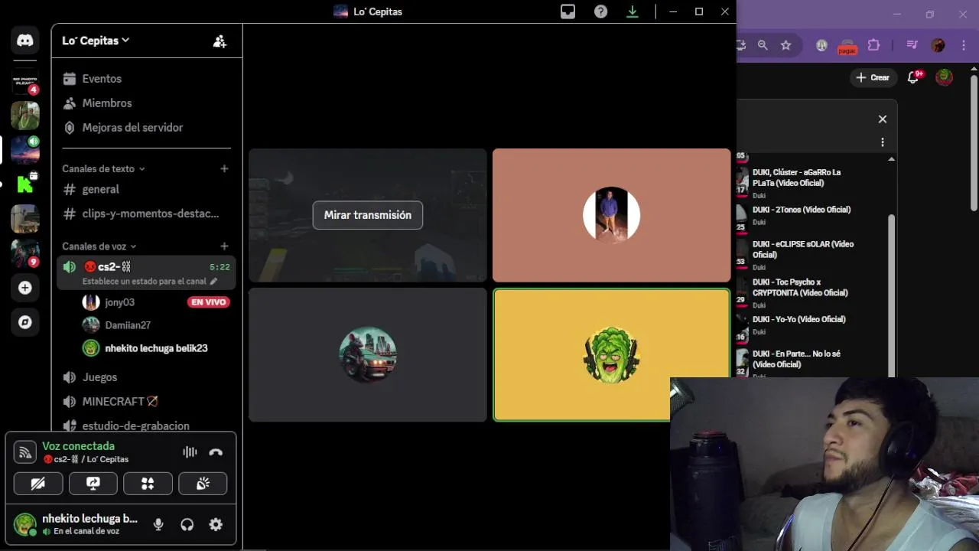
Task: Select Damiian27 in voice channel list
Action: click(154, 325)
